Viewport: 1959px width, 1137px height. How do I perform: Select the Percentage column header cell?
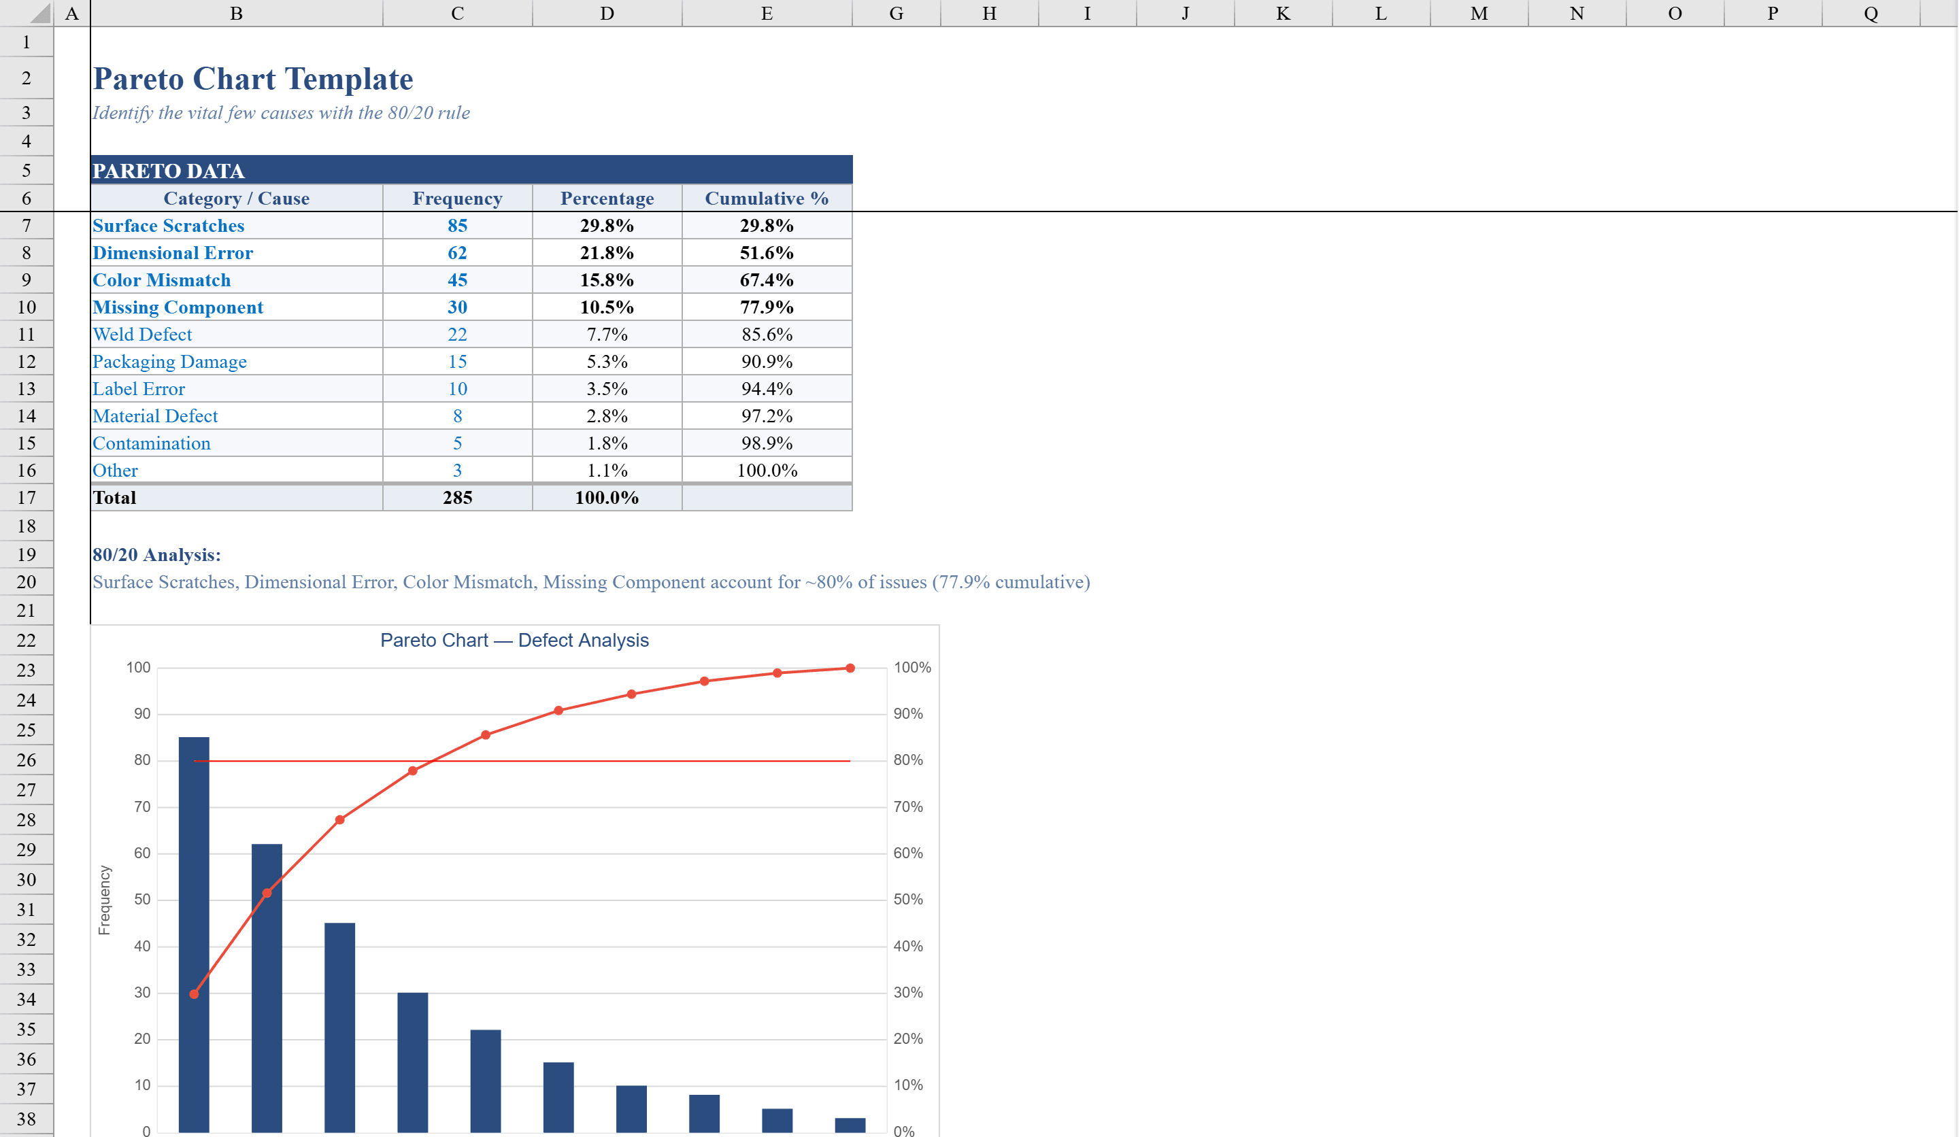[607, 198]
